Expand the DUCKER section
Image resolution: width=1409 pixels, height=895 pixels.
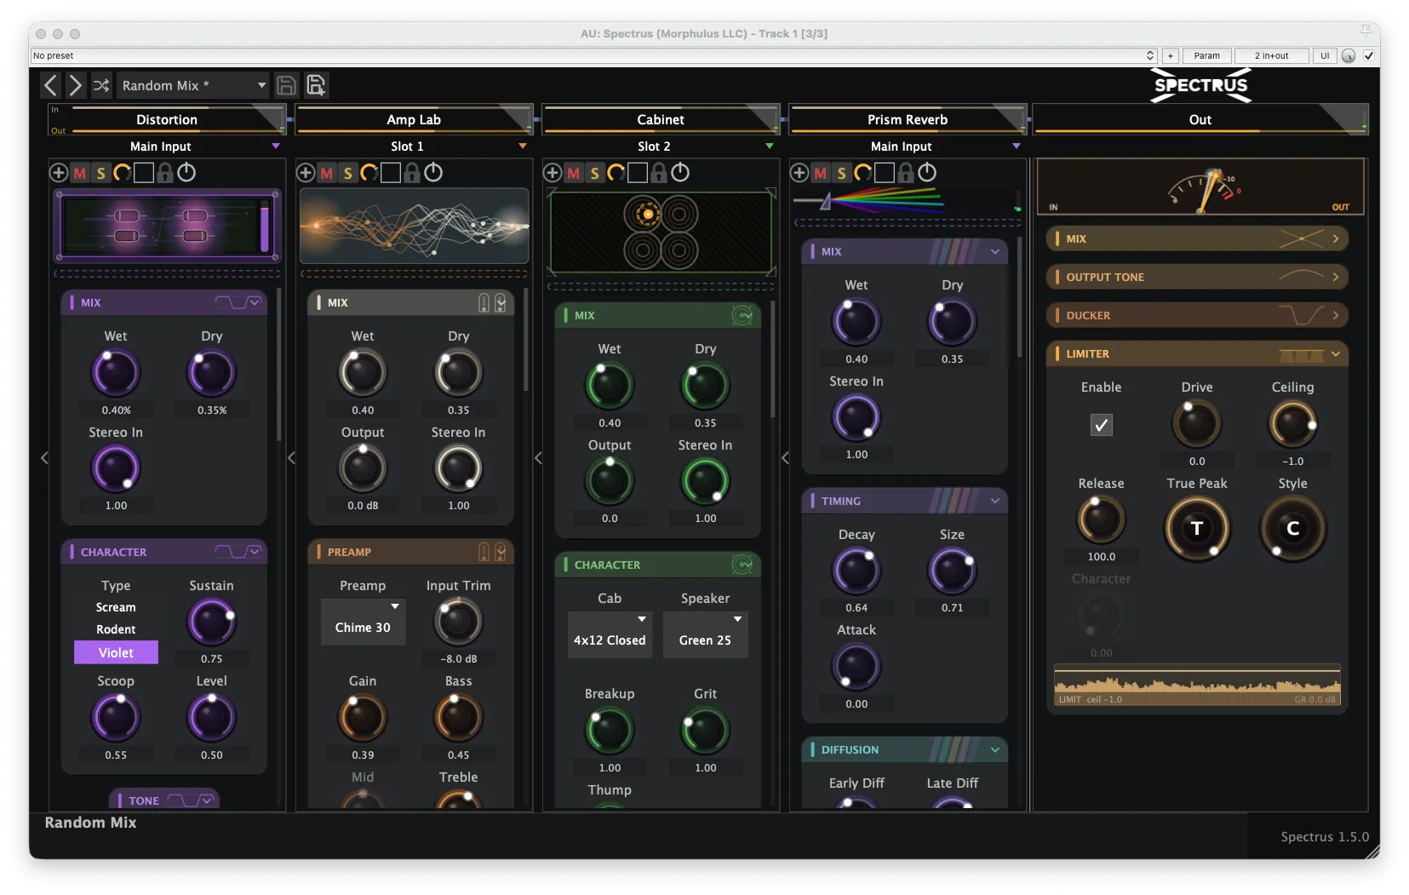[1197, 315]
